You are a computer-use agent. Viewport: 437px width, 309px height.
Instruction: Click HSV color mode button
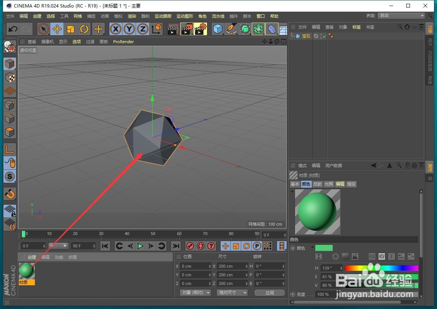[x=381, y=257]
